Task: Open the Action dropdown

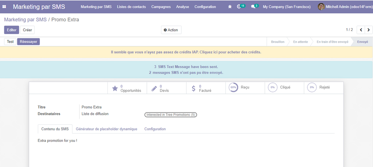Action: 171,30
